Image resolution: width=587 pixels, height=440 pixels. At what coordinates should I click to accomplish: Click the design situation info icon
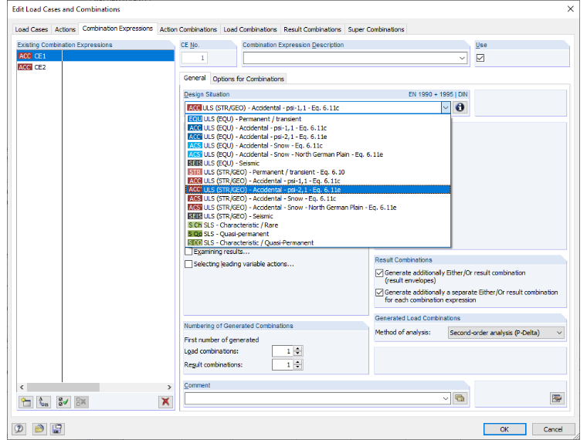pyautogui.click(x=460, y=108)
